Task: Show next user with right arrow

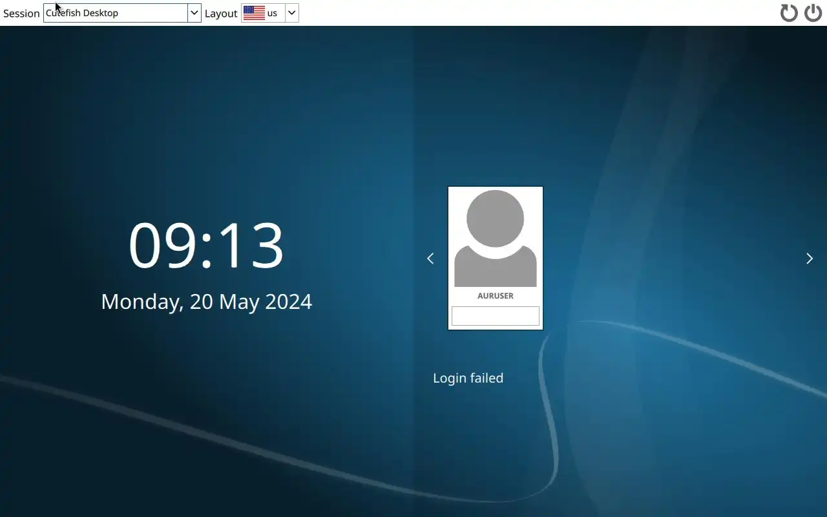Action: click(810, 258)
